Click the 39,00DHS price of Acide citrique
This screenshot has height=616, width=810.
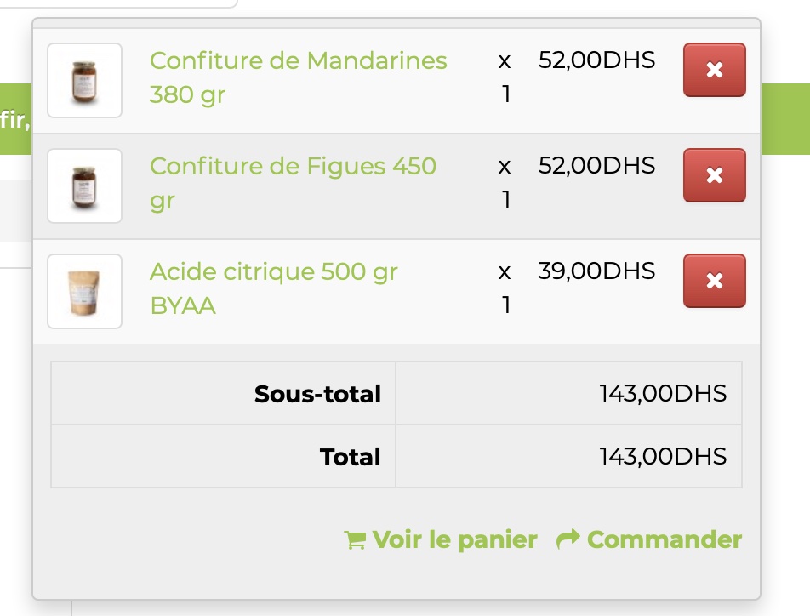pos(596,271)
